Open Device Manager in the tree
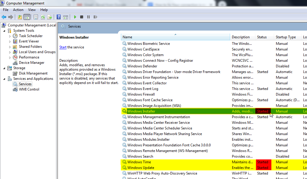Image resolution: width=307 pixels, height=179 pixels. (31, 63)
